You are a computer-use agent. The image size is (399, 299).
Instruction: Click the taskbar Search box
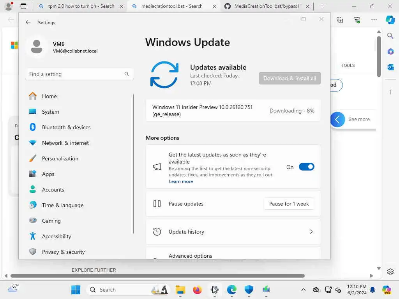click(x=129, y=290)
